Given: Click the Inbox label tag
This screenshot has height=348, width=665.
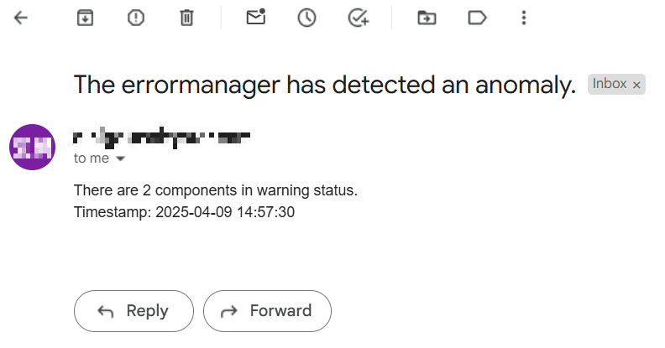Looking at the screenshot, I should pyautogui.click(x=610, y=84).
